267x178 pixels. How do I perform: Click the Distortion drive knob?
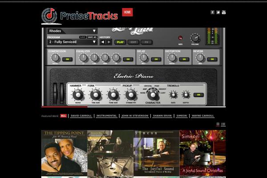pyautogui.click(x=172, y=58)
